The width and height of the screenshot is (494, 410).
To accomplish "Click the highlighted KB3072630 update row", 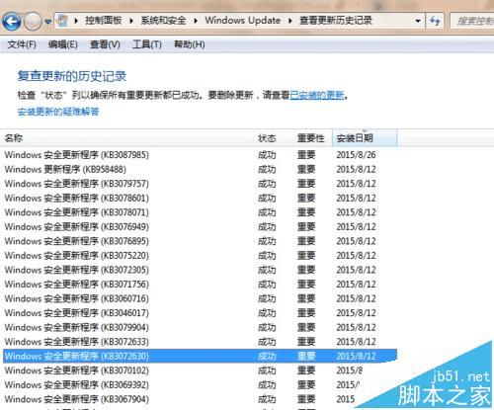I will [200, 356].
